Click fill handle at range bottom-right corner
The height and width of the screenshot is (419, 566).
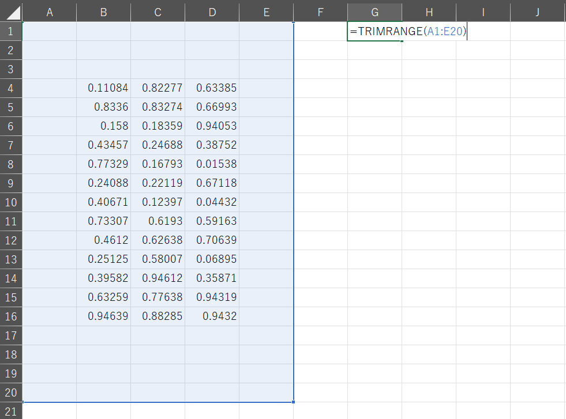294,402
